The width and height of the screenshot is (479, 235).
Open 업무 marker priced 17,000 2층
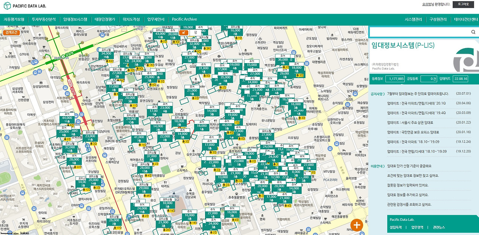(x=113, y=85)
